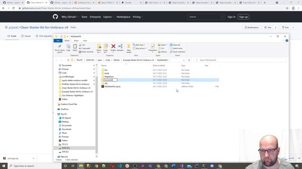This screenshot has height=169, width=302.
Task: Switch to the Share ribbon tab
Action: click(x=76, y=41)
